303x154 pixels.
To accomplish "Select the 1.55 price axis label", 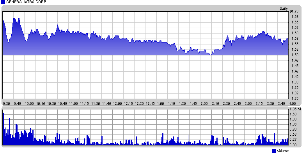I will [x=295, y=44].
